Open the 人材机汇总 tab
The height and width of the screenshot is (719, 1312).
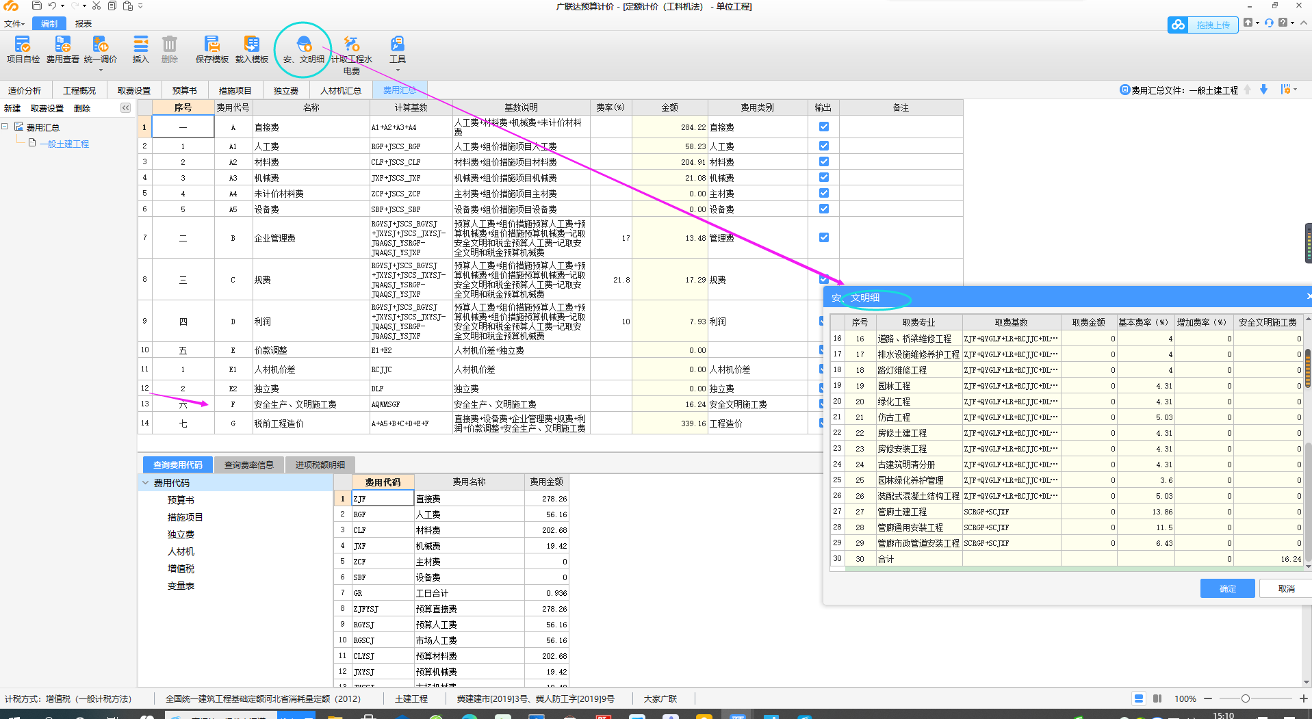click(x=341, y=90)
